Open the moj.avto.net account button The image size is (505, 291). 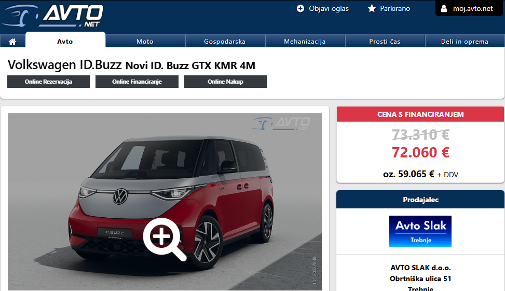470,8
